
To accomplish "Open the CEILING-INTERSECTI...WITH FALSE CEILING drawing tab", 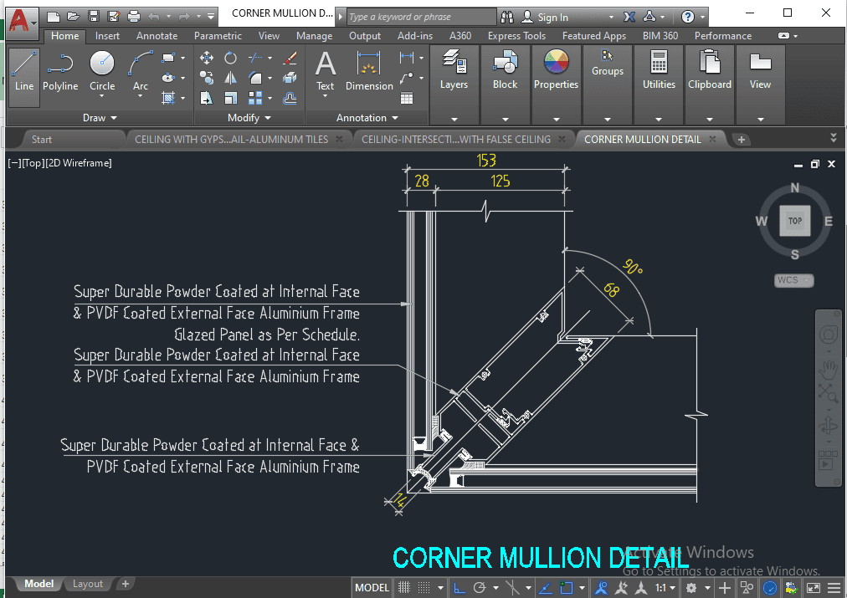I will 455,140.
